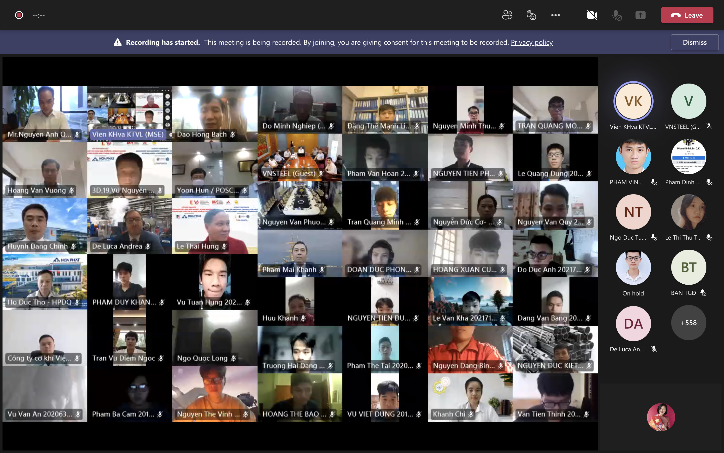Select the VK avatar for Vien KHva KTVL

click(633, 101)
